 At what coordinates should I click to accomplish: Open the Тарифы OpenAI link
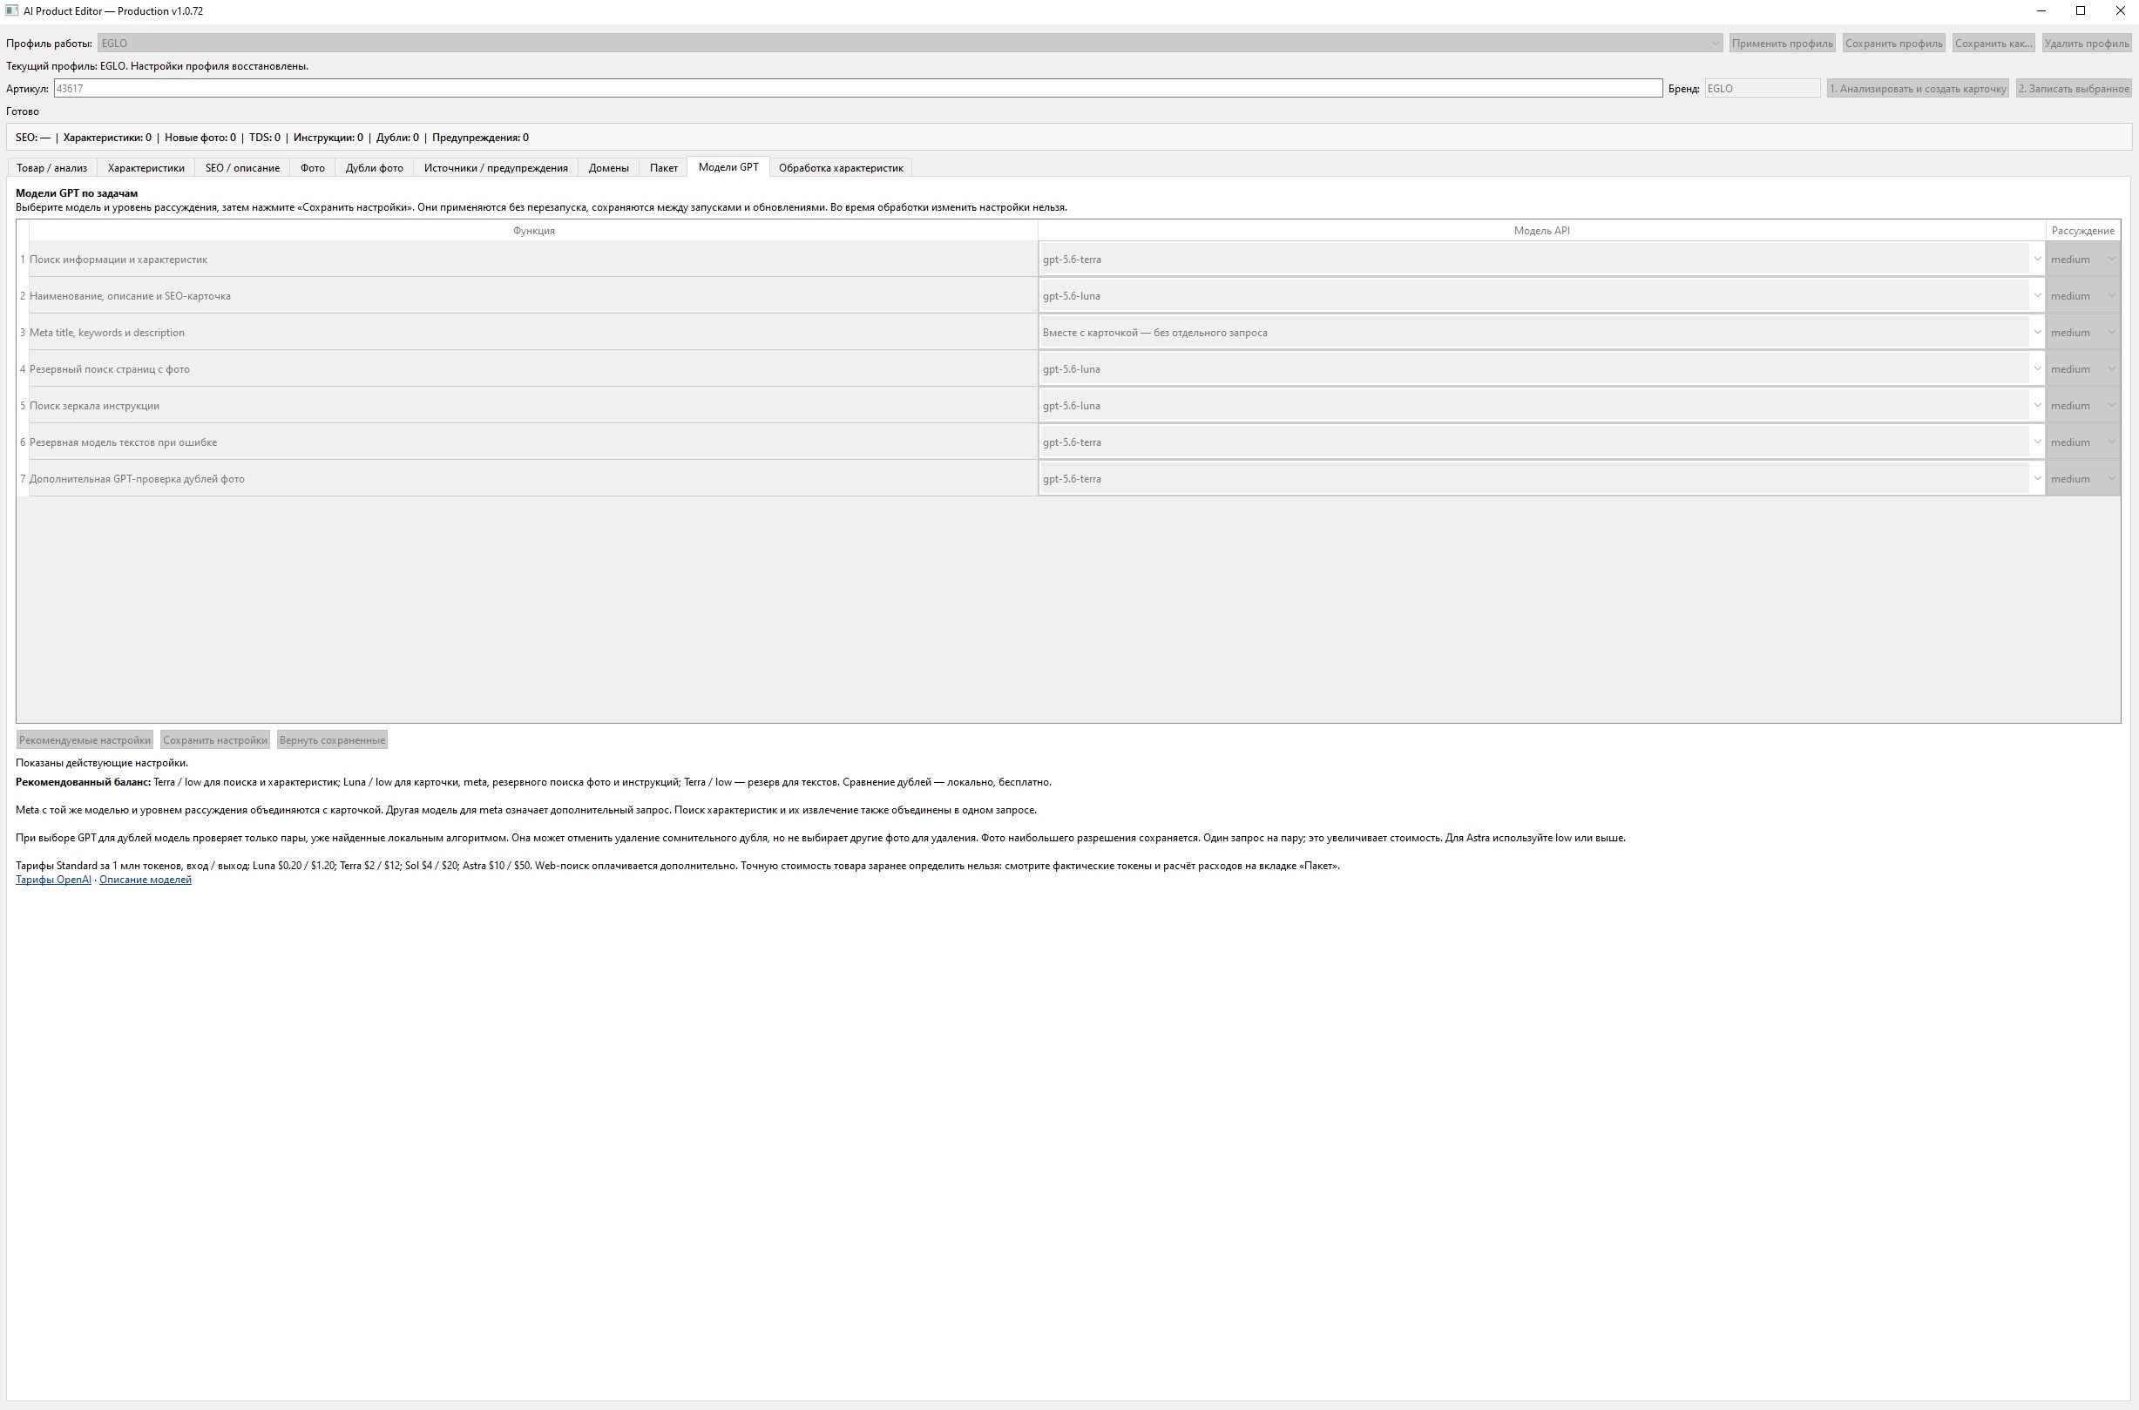coord(53,880)
